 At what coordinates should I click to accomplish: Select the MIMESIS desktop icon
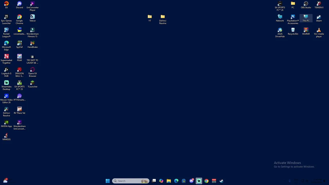pyautogui.click(x=6, y=137)
